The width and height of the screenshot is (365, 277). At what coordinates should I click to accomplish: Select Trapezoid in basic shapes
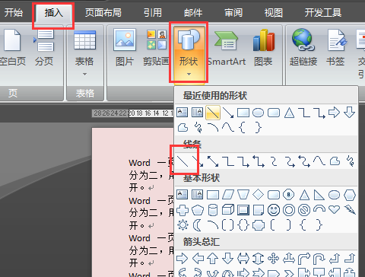(x=243, y=195)
